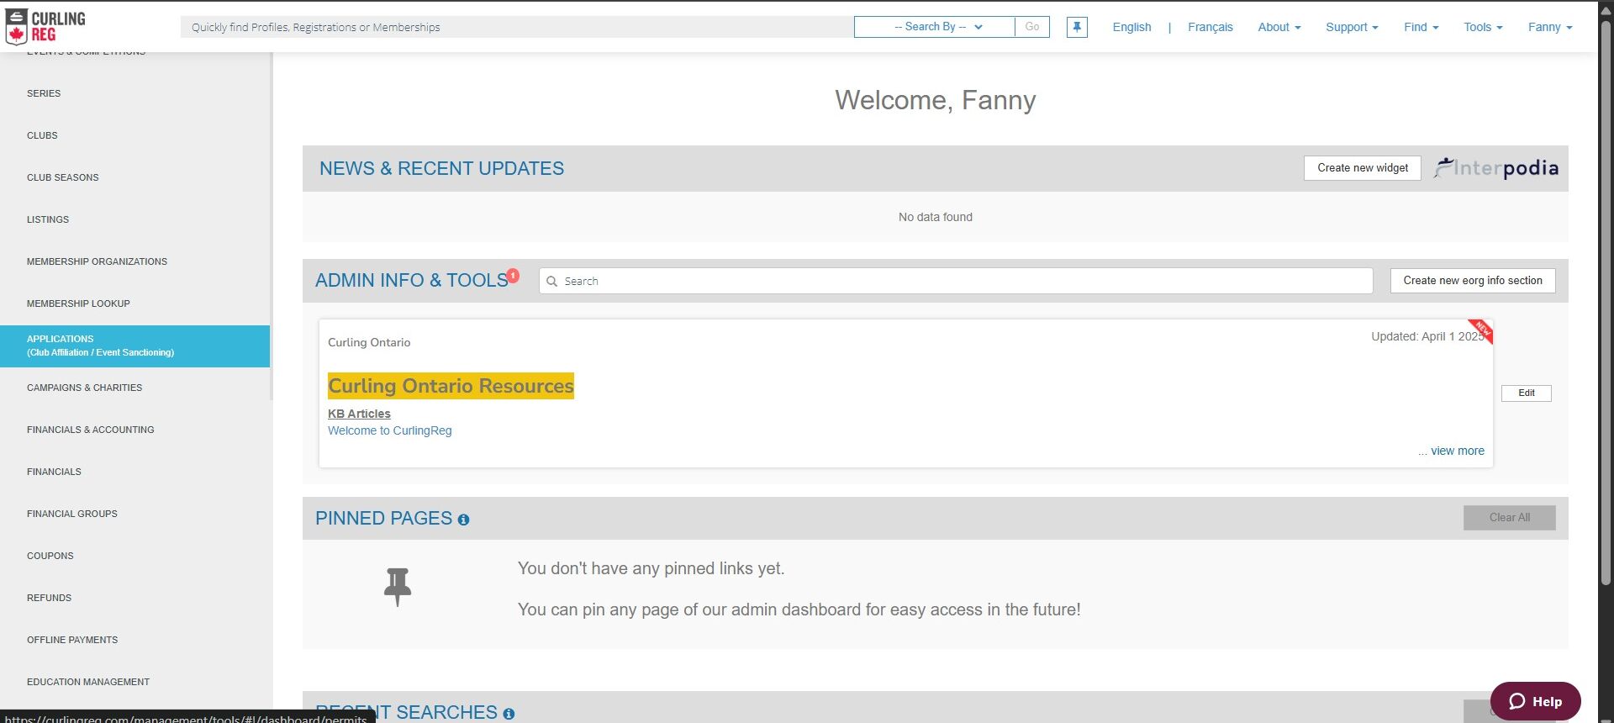This screenshot has width=1614, height=723.
Task: Click Create new widget button
Action: pos(1363,168)
